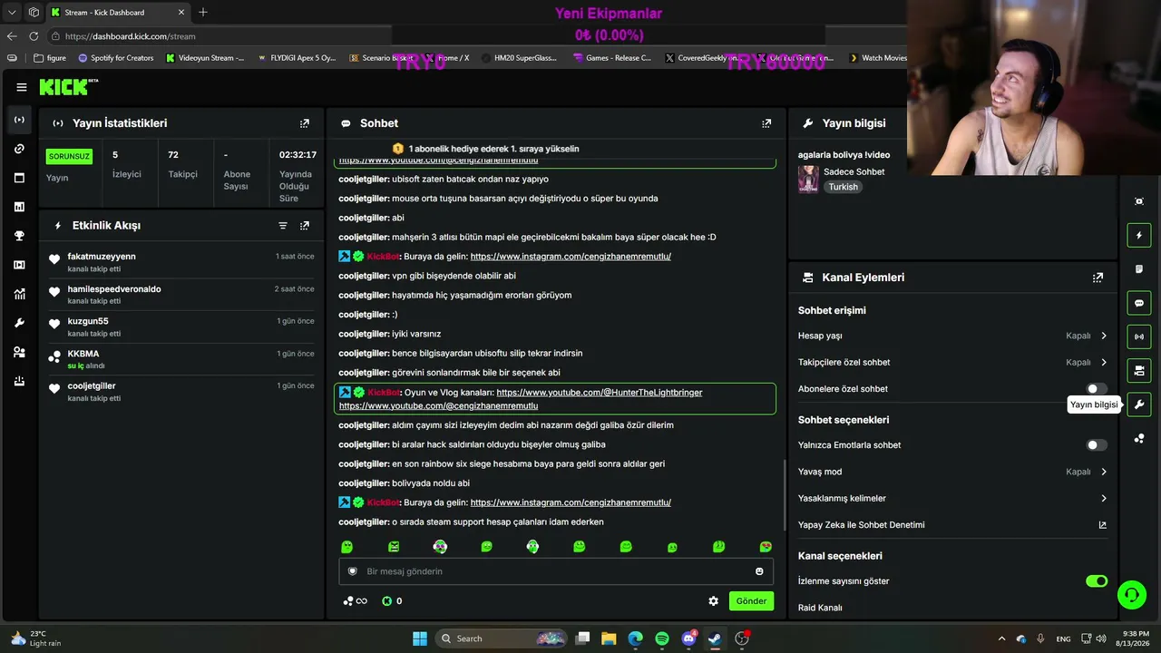Screen dimensions: 1161x653
Task: Open the rising graph analytics icon in left sidebar
Action: (x=19, y=294)
